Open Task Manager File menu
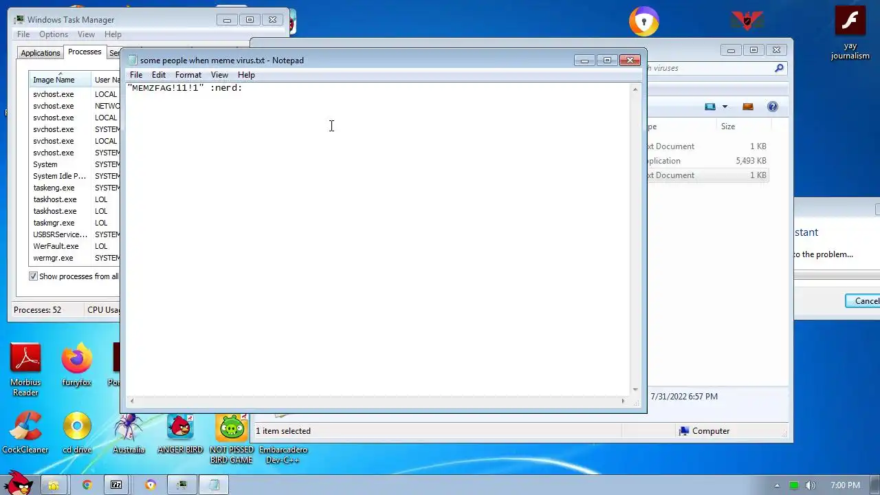Viewport: 880px width, 495px height. click(23, 34)
